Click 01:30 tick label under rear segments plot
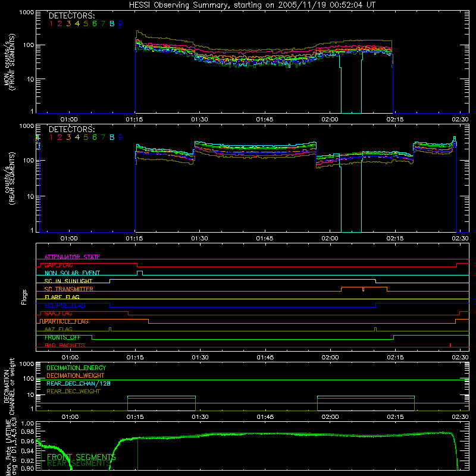Screen dimensions: 476x476 (200, 239)
